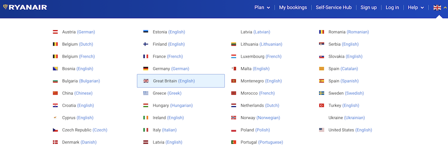The image size is (448, 151).
Task: Expand the Help dropdown
Action: [x=416, y=7]
